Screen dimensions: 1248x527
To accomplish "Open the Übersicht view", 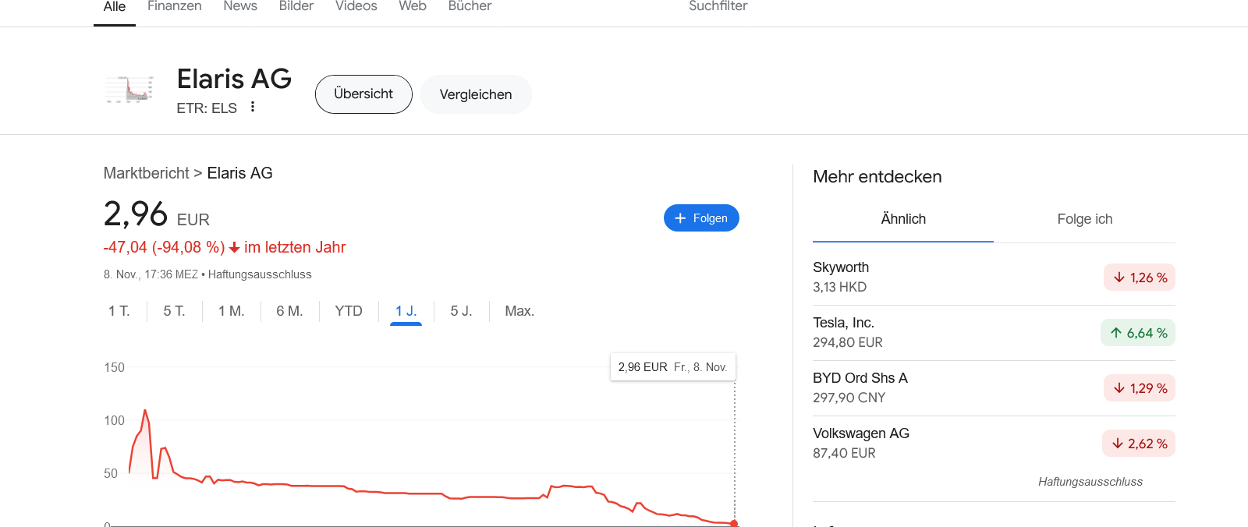I will tap(363, 94).
